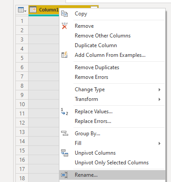Screen dimensions: 171x182
Task: Expand the Transform submenu arrow
Action: point(160,99)
